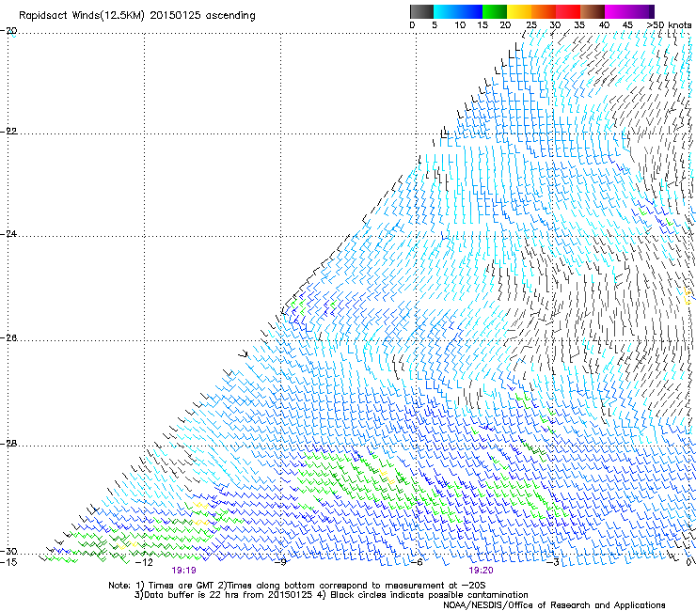The width and height of the screenshot is (696, 611).
Task: Click the Rapidscat Winds title text
Action: point(137,16)
